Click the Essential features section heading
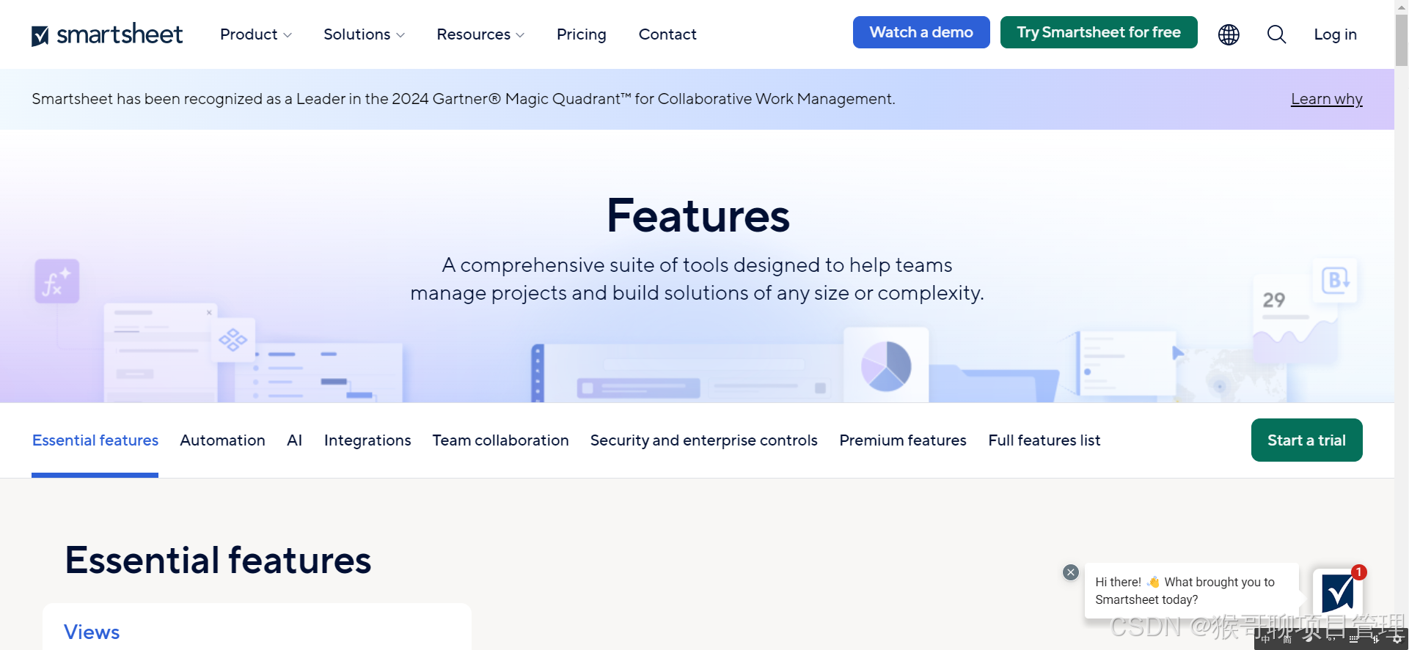Screen dimensions: 1409x650 point(218,561)
